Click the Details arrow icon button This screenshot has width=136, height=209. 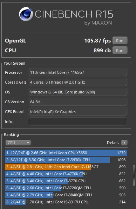pos(124,143)
